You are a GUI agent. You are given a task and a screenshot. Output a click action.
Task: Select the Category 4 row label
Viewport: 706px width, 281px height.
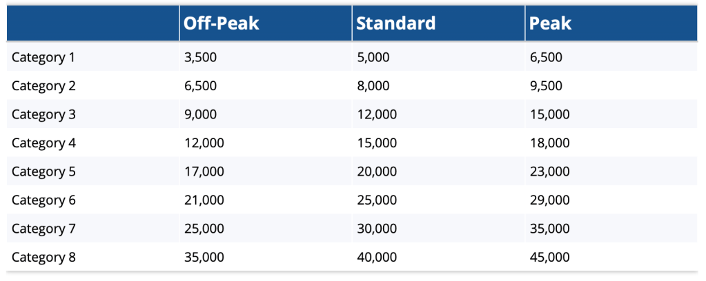[43, 143]
